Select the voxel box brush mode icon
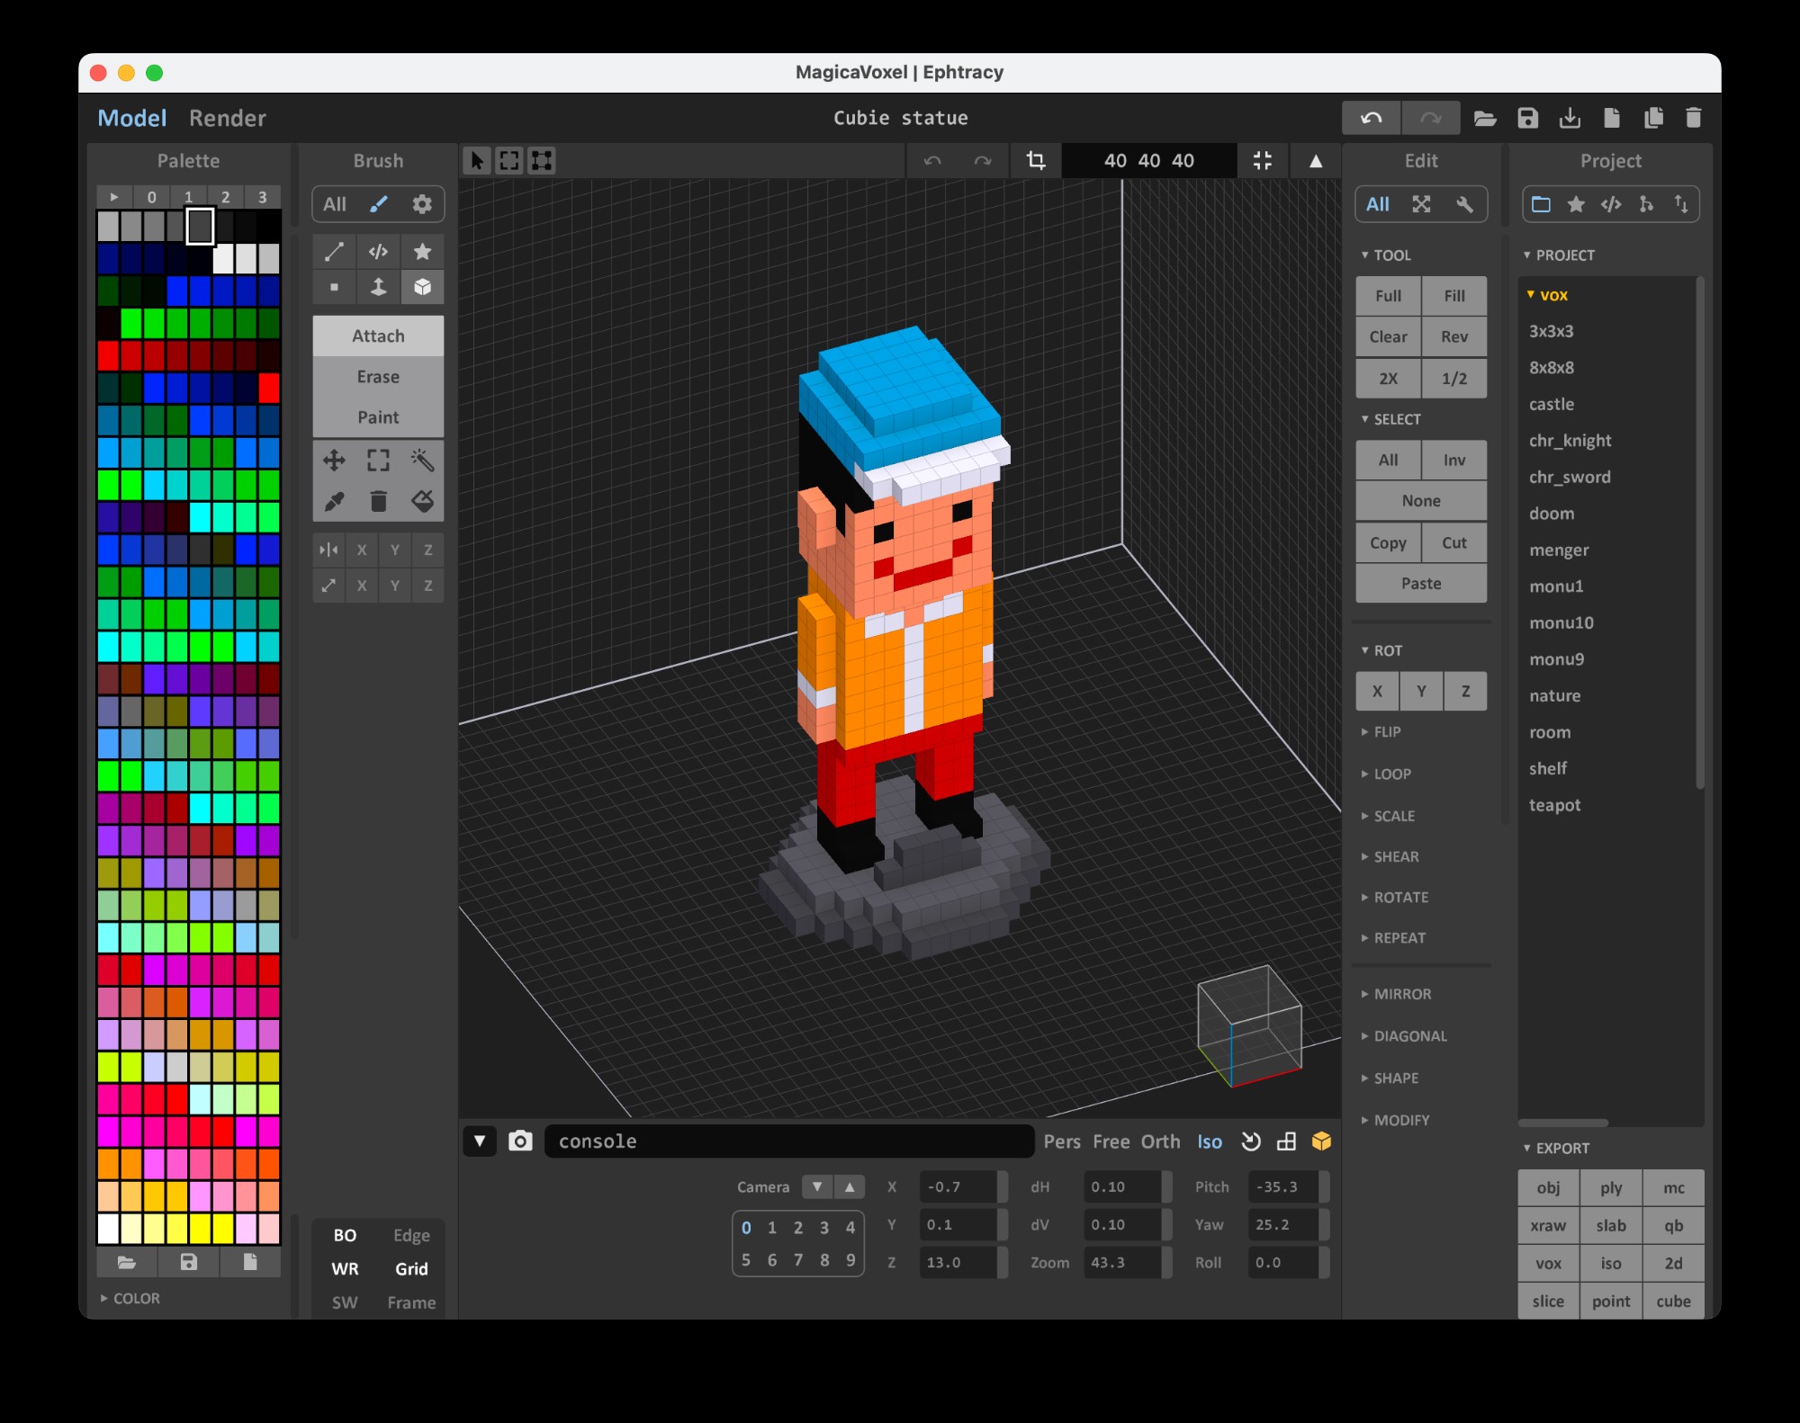The image size is (1800, 1423). click(x=422, y=287)
